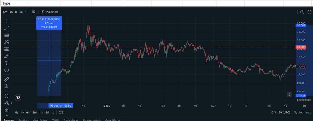Open the quick search icon
This screenshot has width=313, height=121.
coord(302,12)
